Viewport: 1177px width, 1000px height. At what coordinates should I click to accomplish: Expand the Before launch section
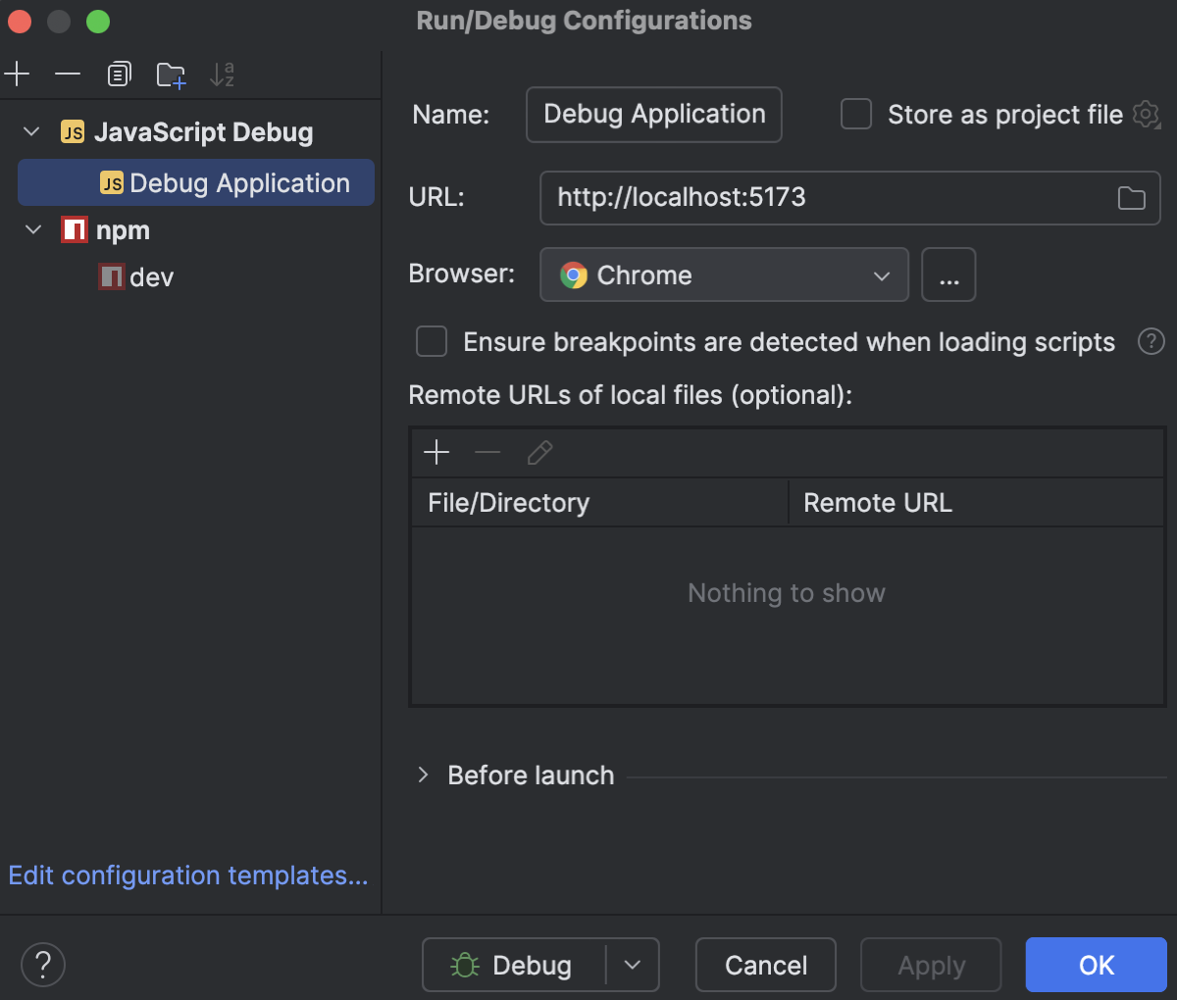coord(422,775)
